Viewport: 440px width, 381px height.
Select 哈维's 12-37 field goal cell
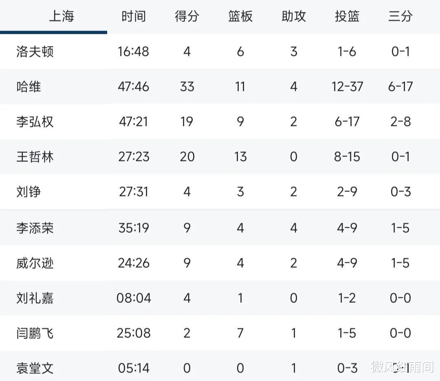347,86
